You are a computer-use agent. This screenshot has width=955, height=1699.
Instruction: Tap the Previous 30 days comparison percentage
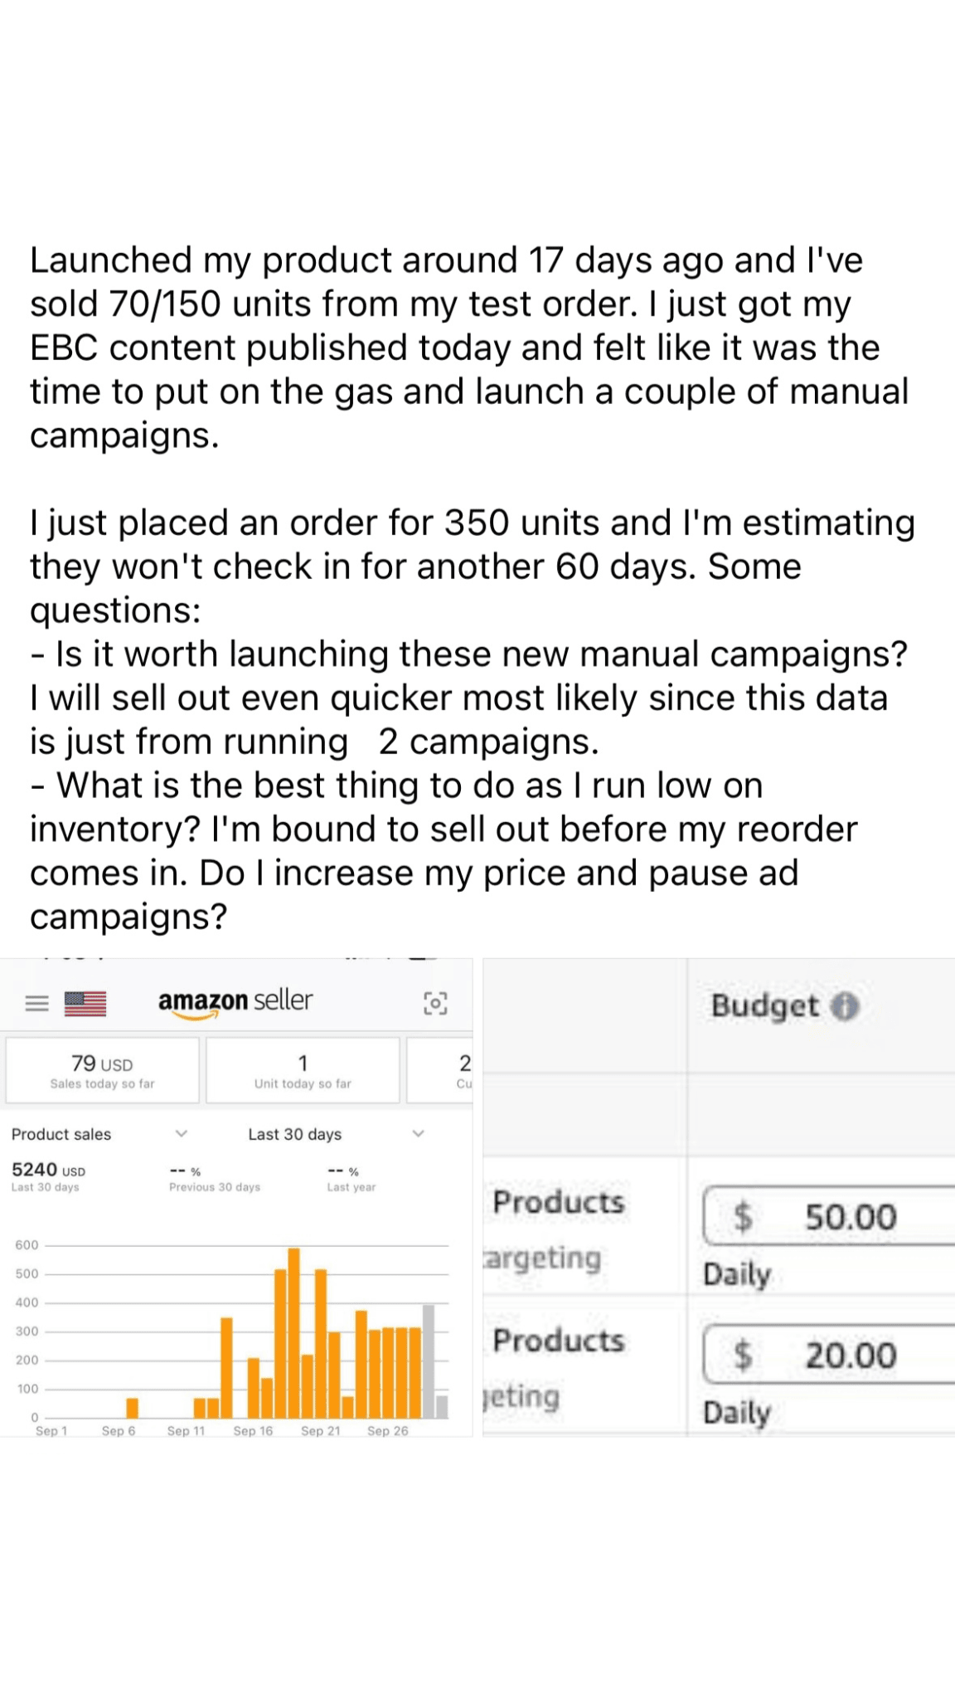point(186,1171)
